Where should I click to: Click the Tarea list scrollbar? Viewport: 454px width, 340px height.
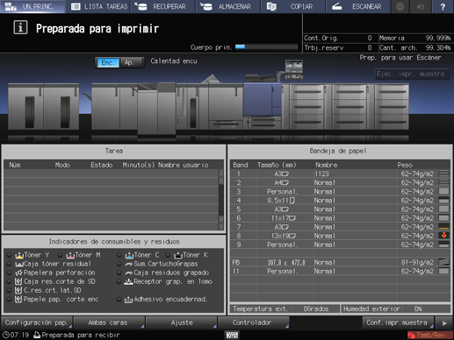[221, 200]
